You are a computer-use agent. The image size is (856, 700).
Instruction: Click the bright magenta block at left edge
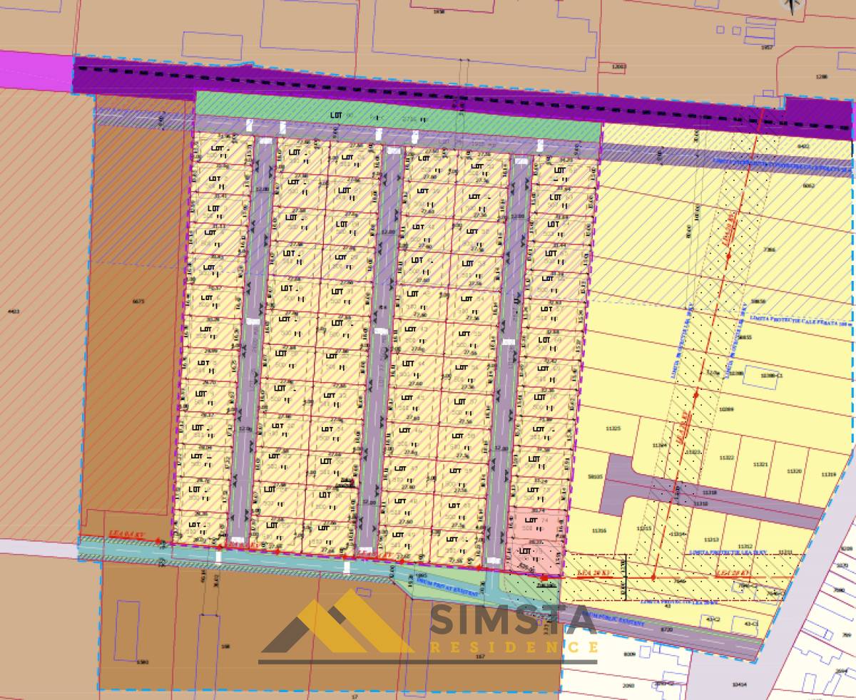click(x=36, y=71)
